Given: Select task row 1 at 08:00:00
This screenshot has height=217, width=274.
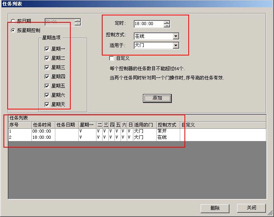Looking at the screenshot, I should (x=137, y=131).
